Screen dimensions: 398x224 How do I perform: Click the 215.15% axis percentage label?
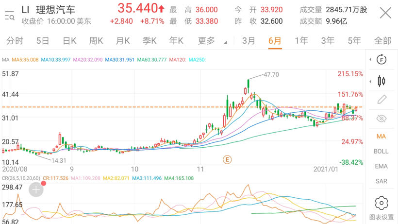coord(350,74)
